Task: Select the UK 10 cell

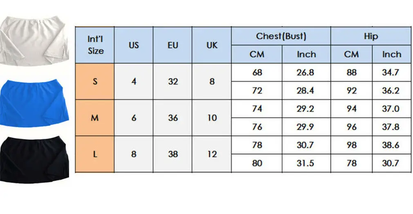Action: [211, 118]
